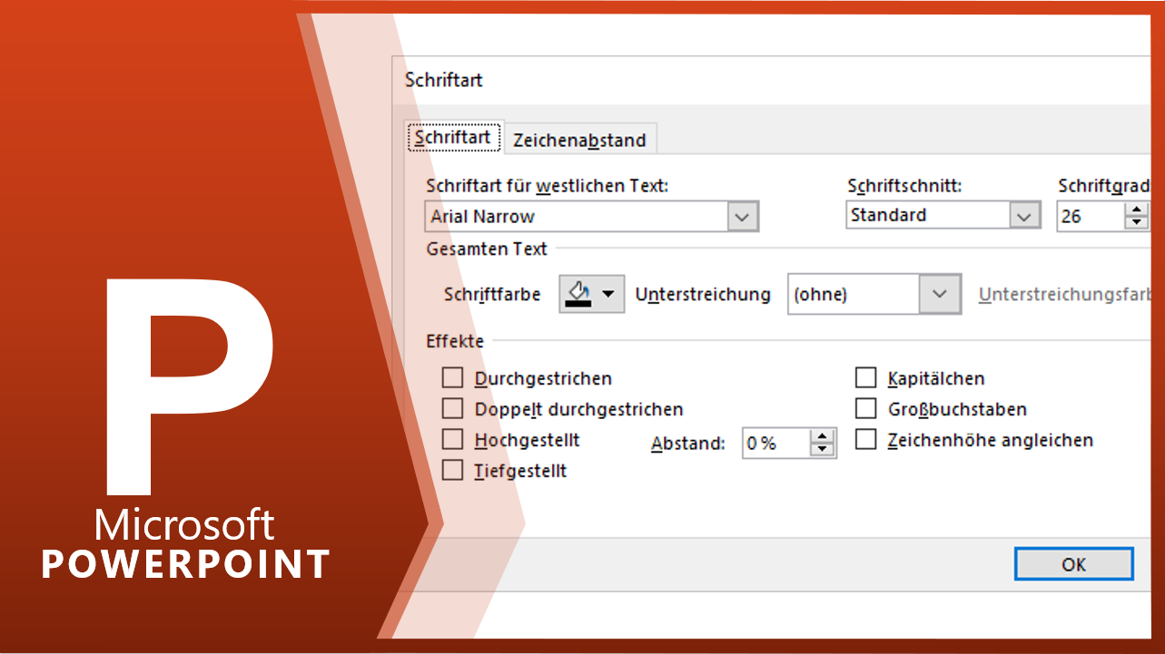Enable the Tiefgestellt checkbox
1165x654 pixels.
point(452,470)
